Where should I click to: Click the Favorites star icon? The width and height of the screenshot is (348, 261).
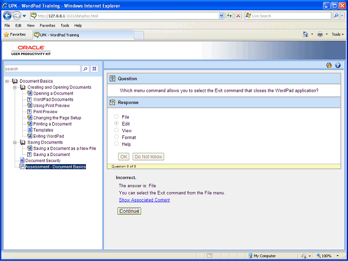(6, 35)
